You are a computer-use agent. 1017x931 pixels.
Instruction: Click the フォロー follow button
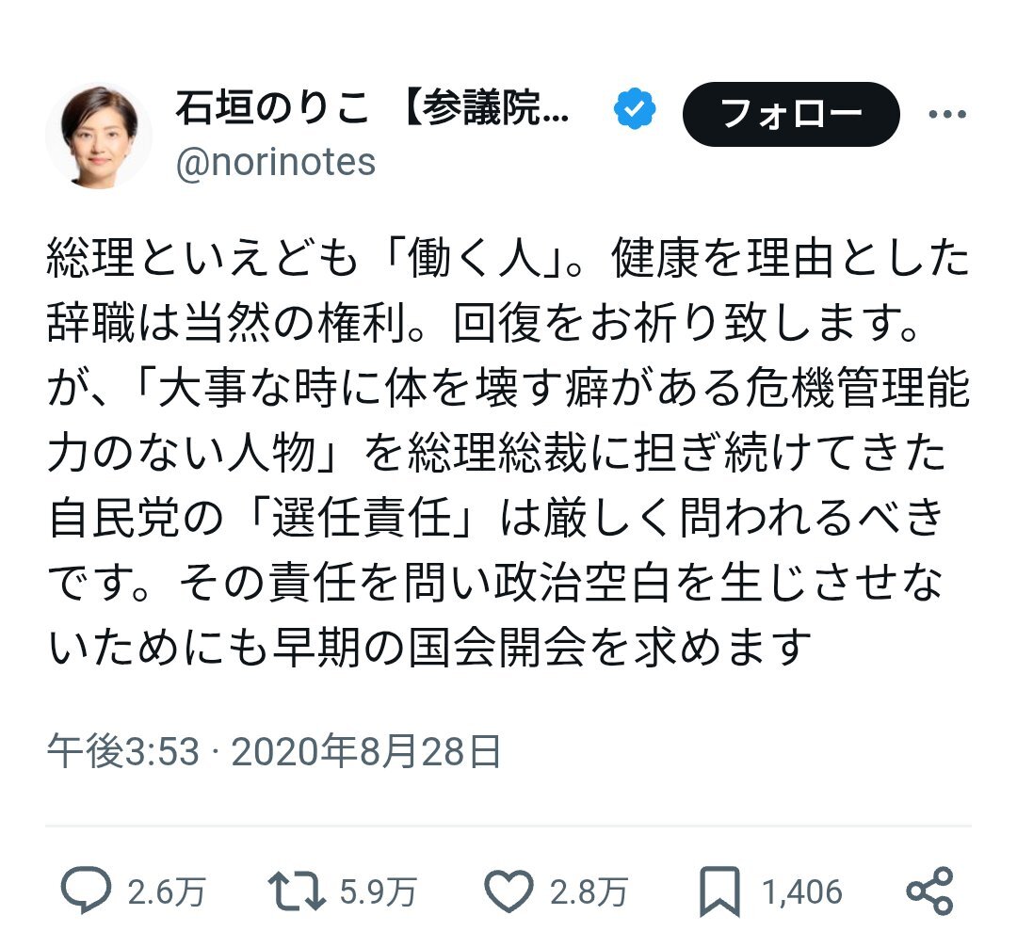[x=791, y=114]
